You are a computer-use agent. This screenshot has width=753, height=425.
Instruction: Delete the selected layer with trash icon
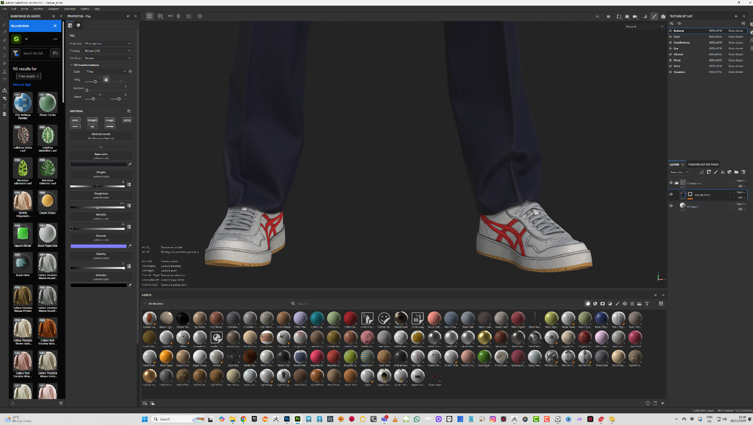pos(744,172)
